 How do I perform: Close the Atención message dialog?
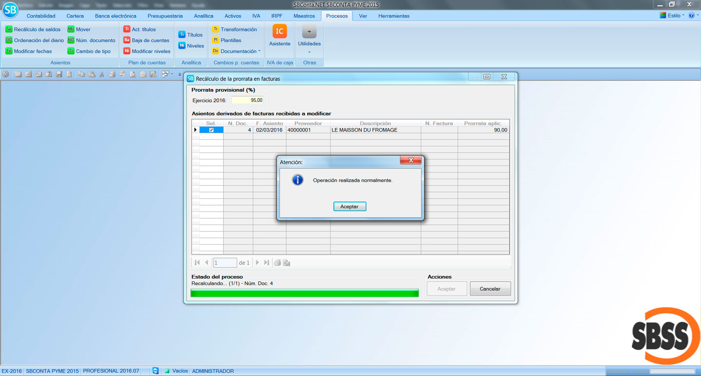(x=410, y=160)
